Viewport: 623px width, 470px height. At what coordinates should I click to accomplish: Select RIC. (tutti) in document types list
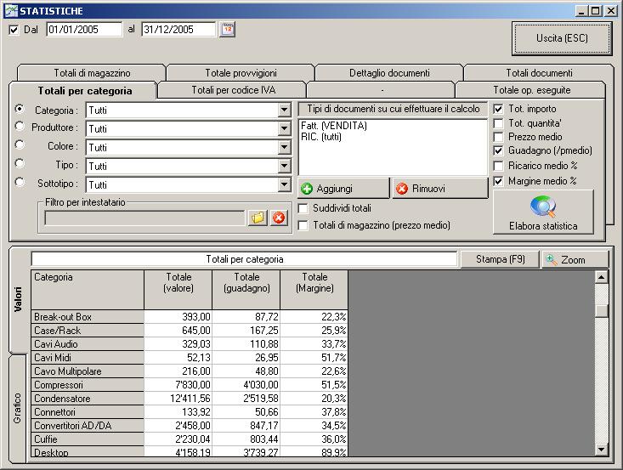321,137
